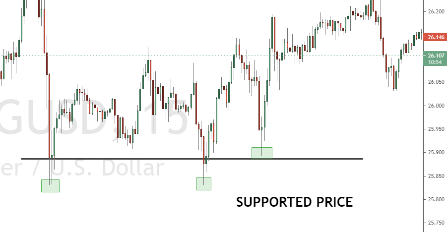Click the 25.950 price axis label

[x=435, y=129]
